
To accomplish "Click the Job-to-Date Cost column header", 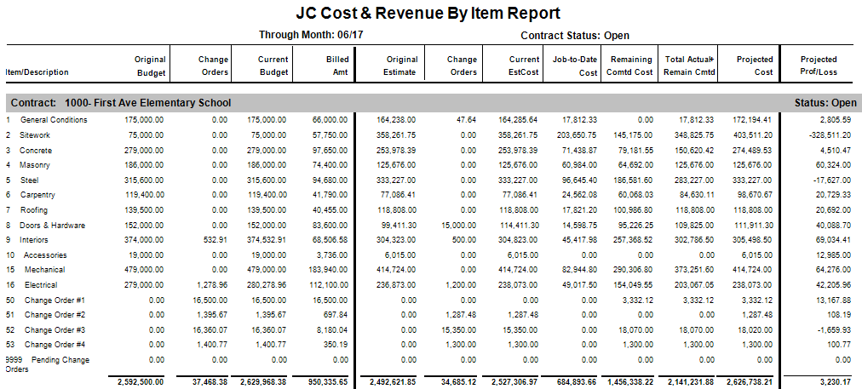I will [x=575, y=66].
